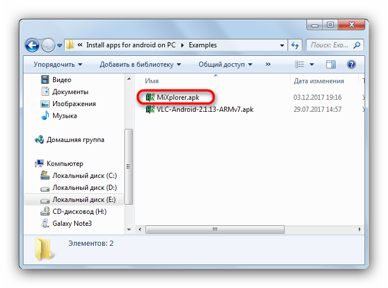Select Компьютер in navigation pane

65,164
